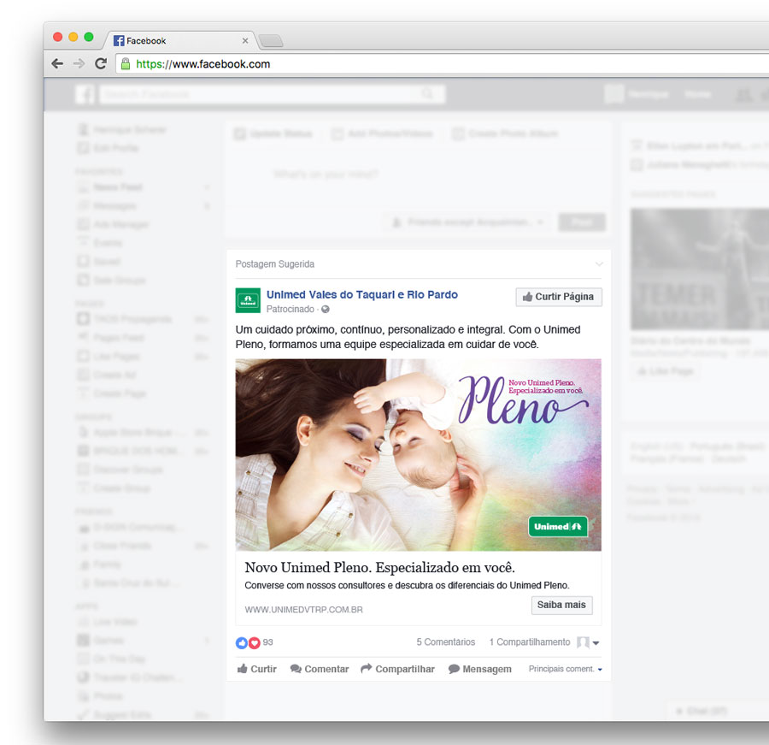Open 5 Comentários
Image resolution: width=769 pixels, height=745 pixels.
click(446, 642)
